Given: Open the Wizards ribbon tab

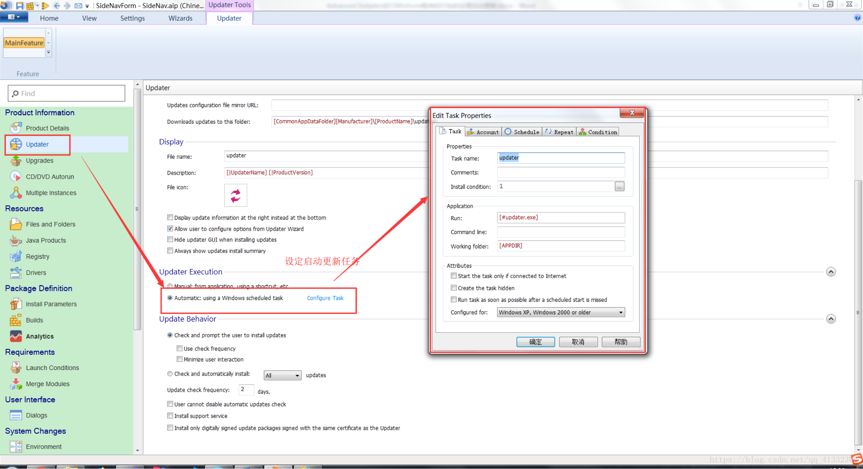Looking at the screenshot, I should pos(180,18).
